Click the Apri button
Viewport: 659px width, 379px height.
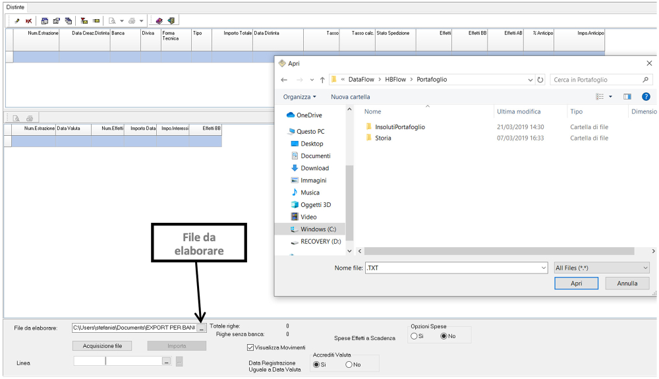pyautogui.click(x=576, y=283)
